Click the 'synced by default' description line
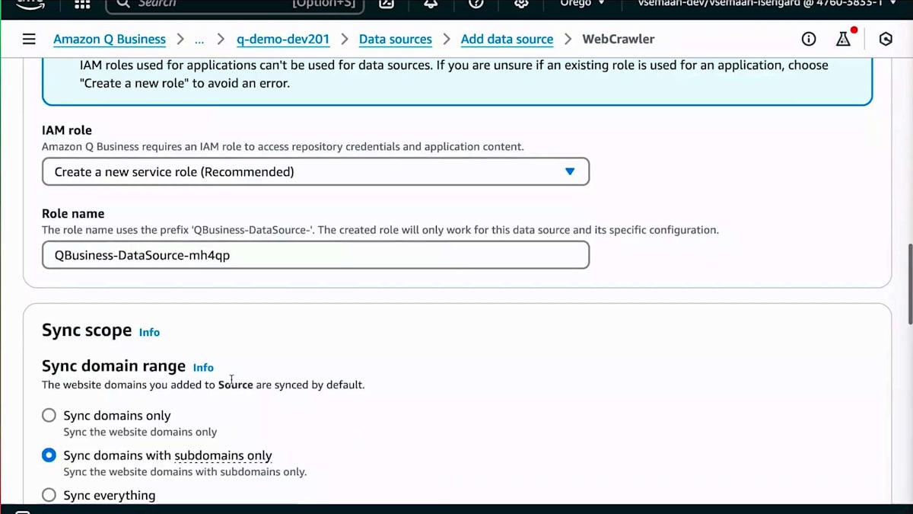Viewport: 913px width, 514px height. (x=203, y=385)
